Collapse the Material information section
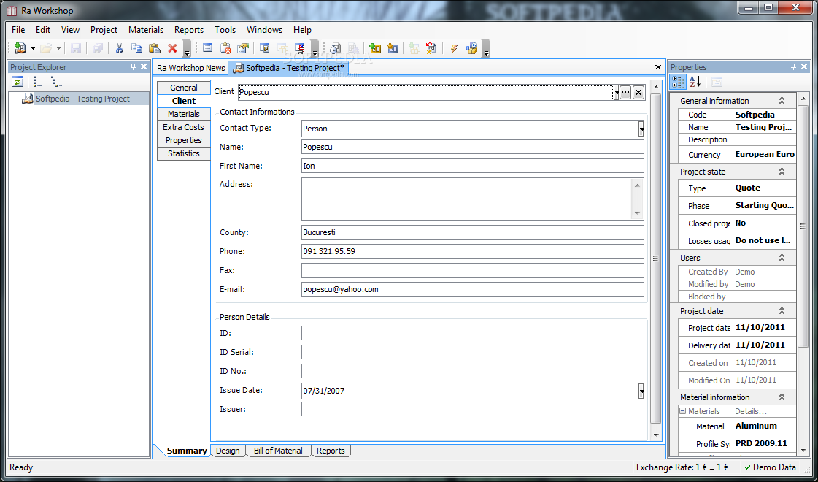Viewport: 818px width, 482px height. tap(782, 397)
